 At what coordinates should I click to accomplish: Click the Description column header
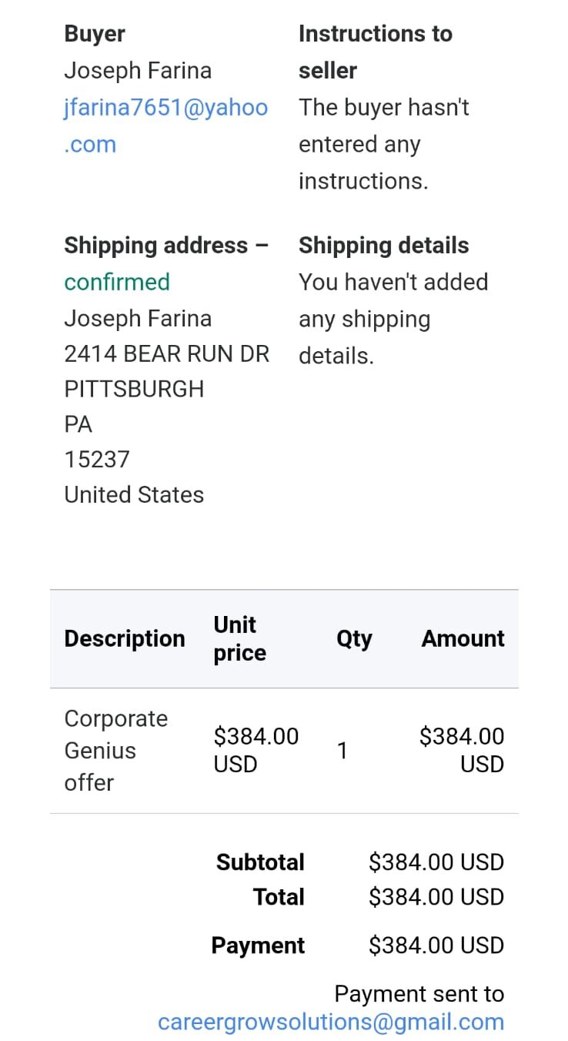pyautogui.click(x=125, y=638)
